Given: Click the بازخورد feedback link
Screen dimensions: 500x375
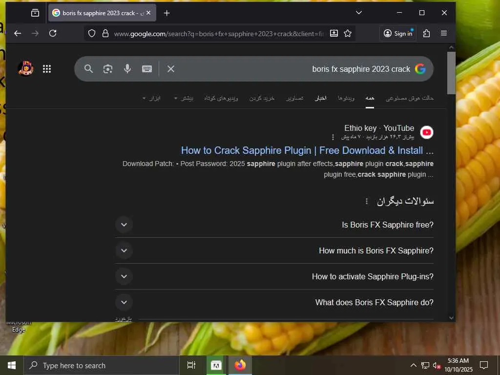Looking at the screenshot, I should (123, 318).
